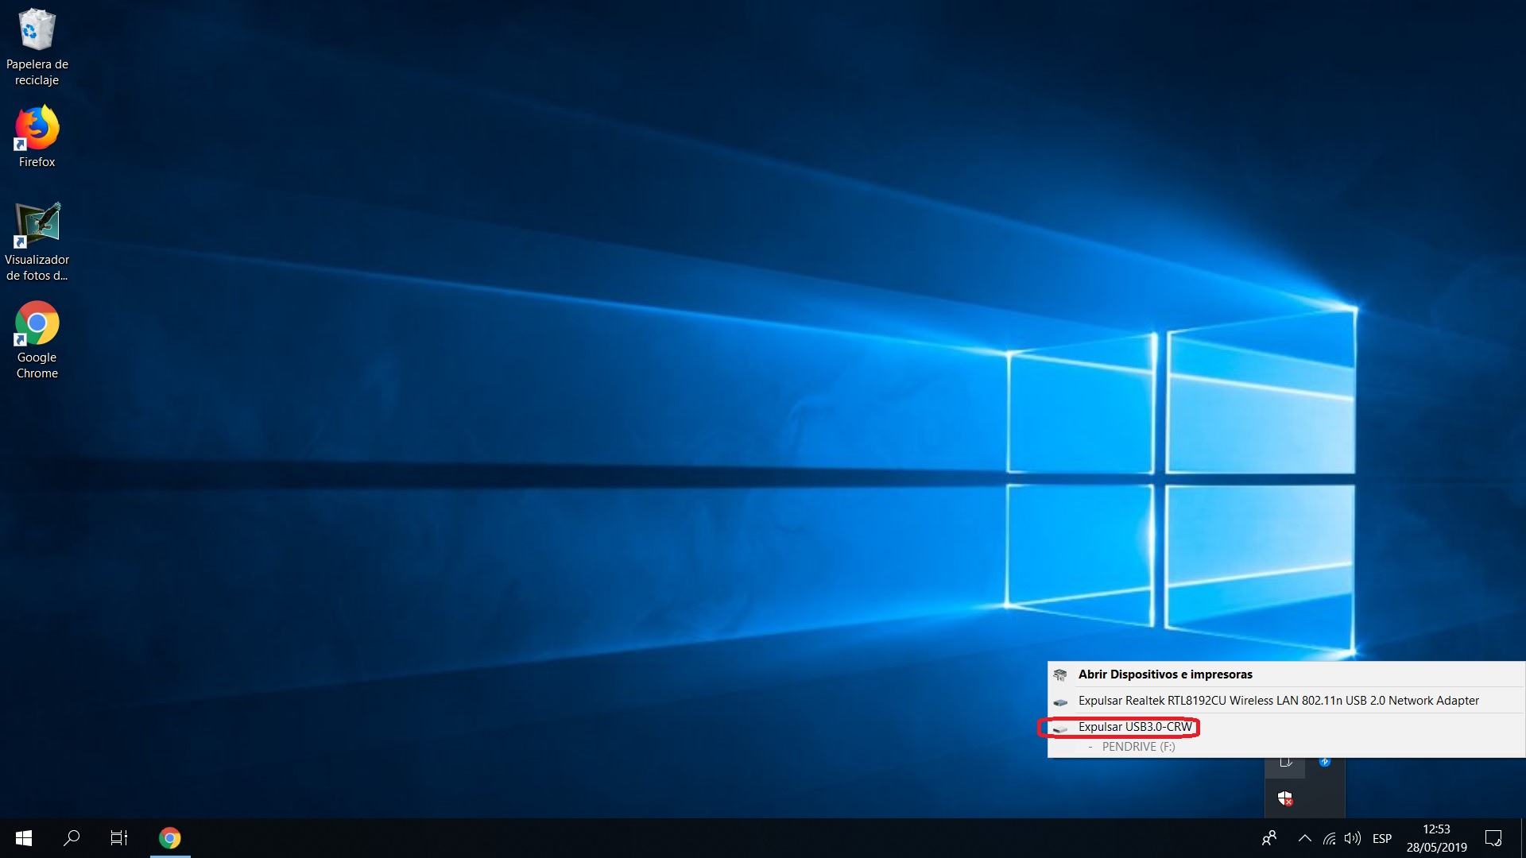This screenshot has height=858, width=1526.
Task: Open the Wi-Fi network tray icon
Action: point(1329,838)
